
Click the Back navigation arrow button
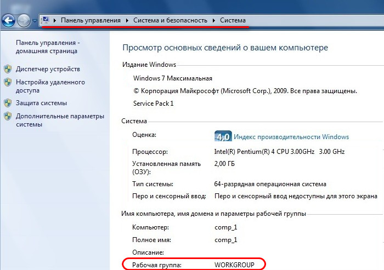click(9, 21)
